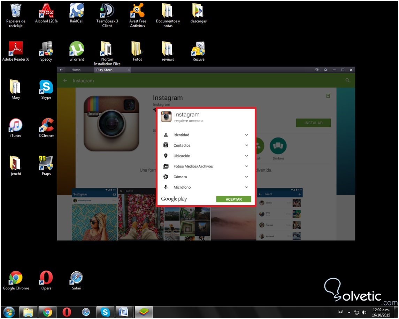Select the reviews folder icon
399x319 pixels.
(x=168, y=51)
